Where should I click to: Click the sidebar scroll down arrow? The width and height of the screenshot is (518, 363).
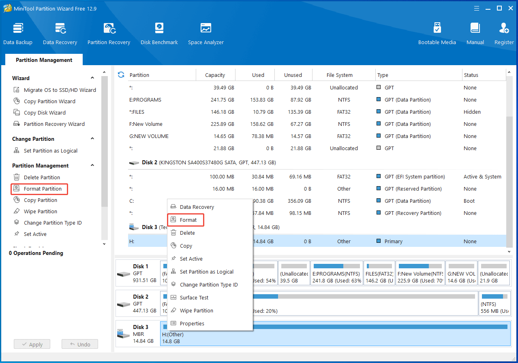[104, 244]
